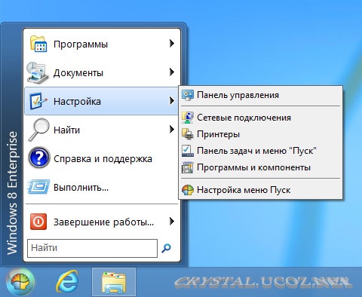
Task: Click the Сетевые подключения network icon
Action: pos(188,118)
